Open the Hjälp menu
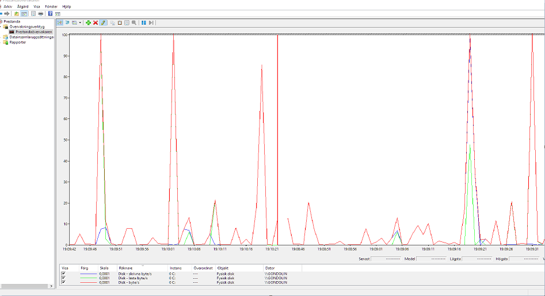This screenshot has width=545, height=296. (x=67, y=6)
